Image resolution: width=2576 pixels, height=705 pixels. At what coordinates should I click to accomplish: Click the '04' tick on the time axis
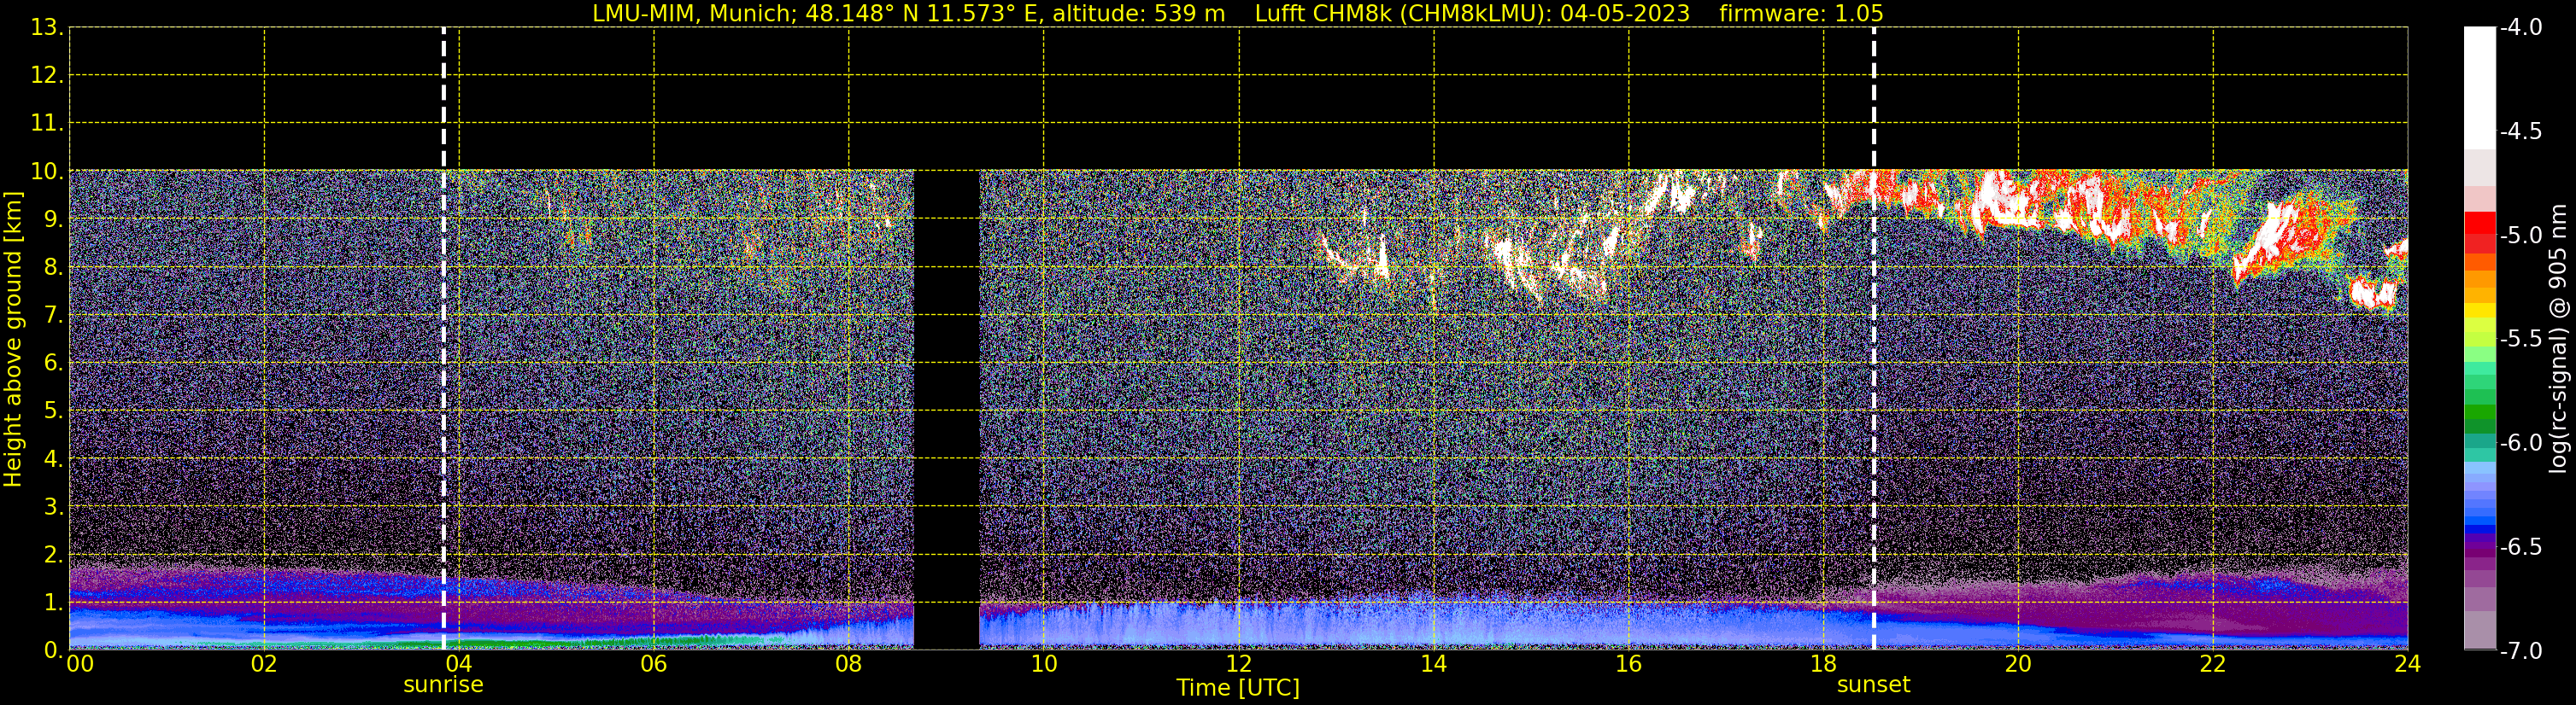[459, 664]
